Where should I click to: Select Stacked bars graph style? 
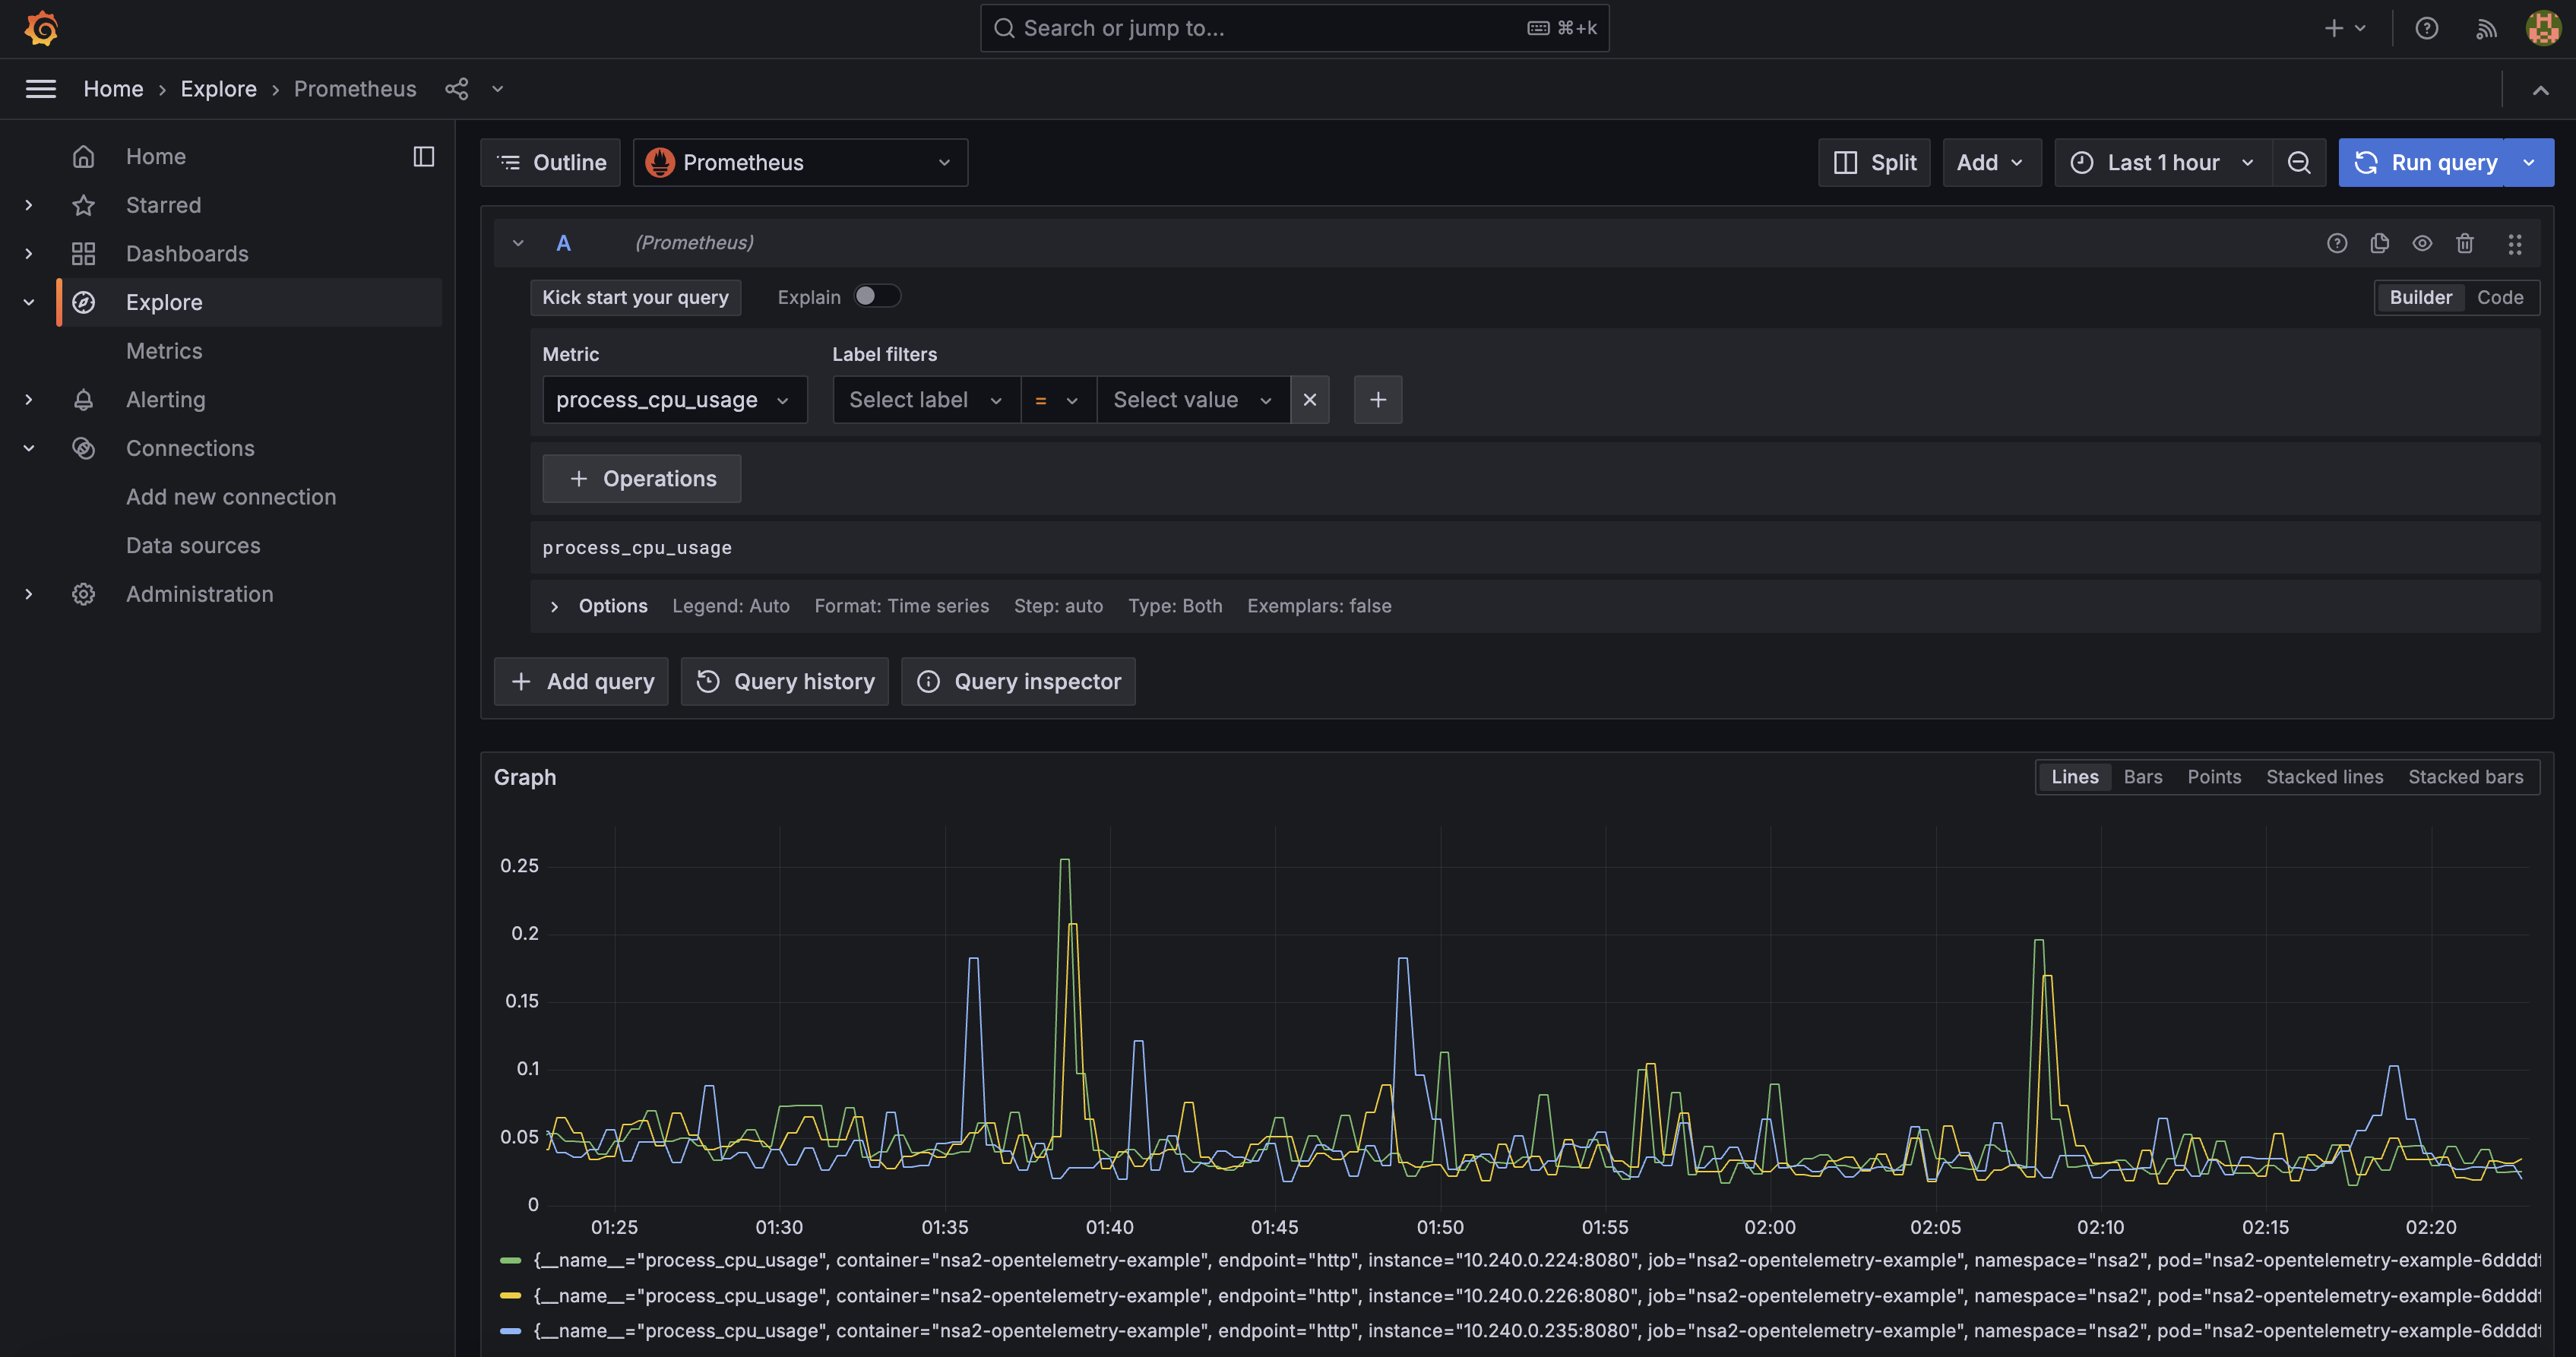tap(2465, 777)
